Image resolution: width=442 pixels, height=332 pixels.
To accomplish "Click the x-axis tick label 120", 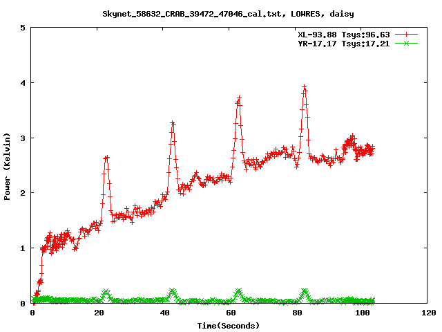I will pos(429,313).
